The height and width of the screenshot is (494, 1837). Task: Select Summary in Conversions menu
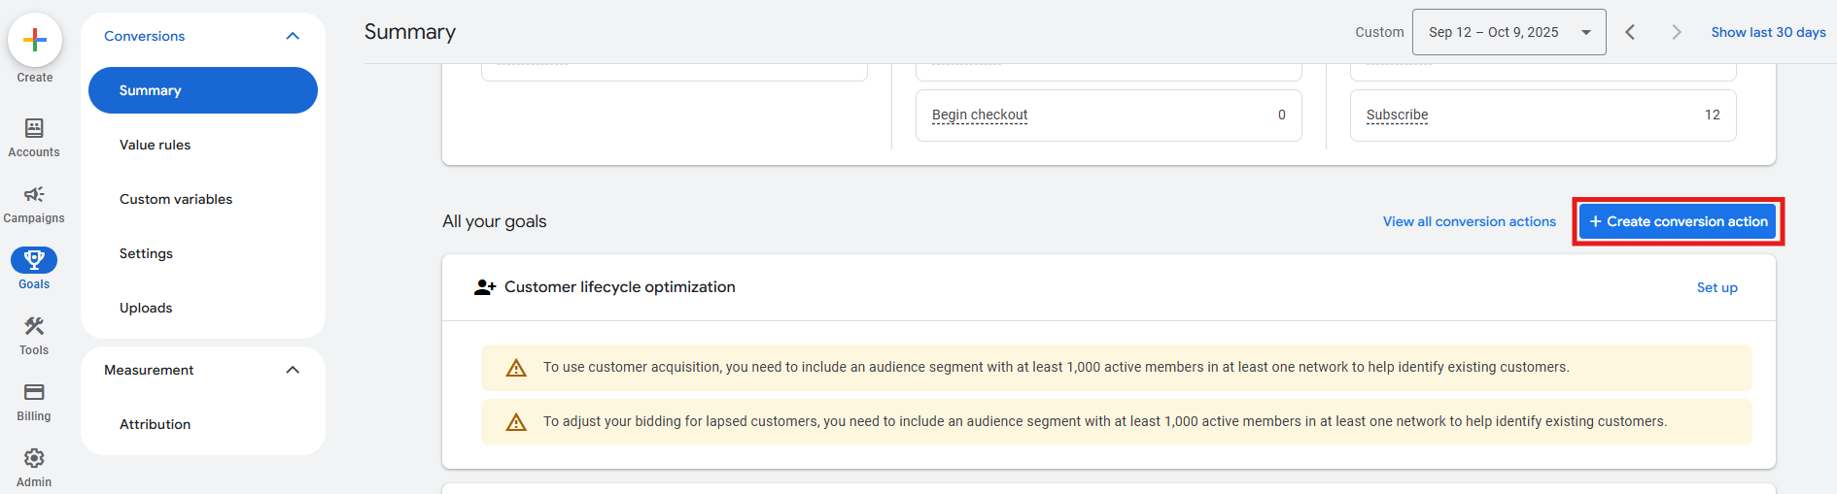[203, 90]
